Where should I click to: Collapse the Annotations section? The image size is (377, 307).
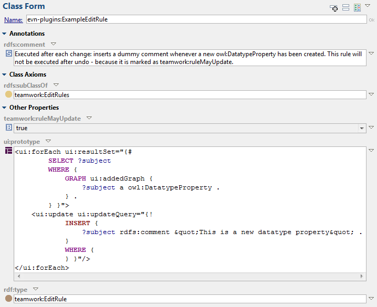click(x=4, y=34)
